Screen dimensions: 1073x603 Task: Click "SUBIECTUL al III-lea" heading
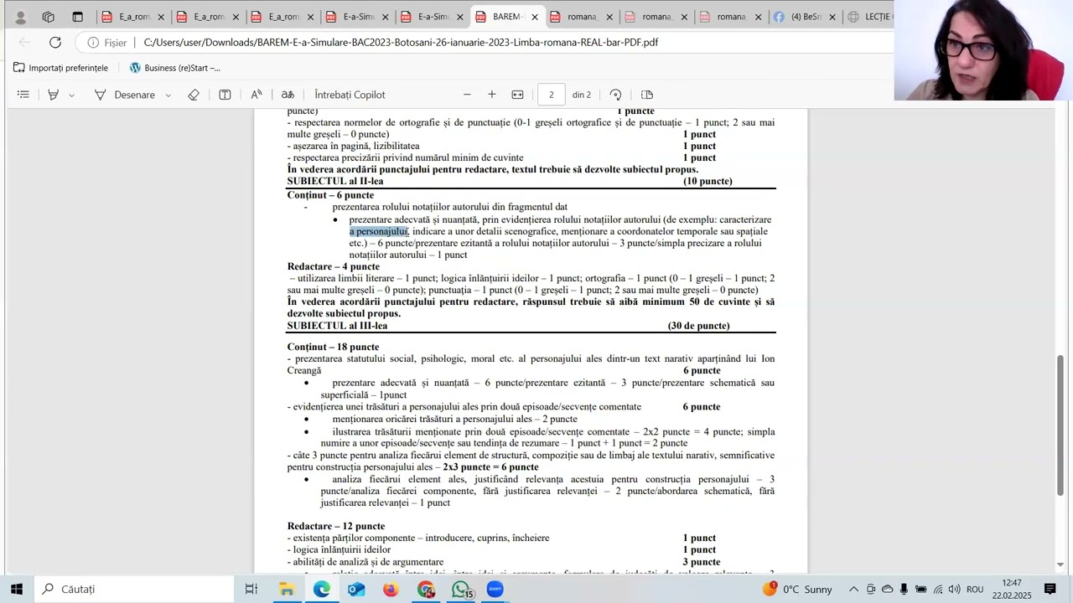(337, 326)
